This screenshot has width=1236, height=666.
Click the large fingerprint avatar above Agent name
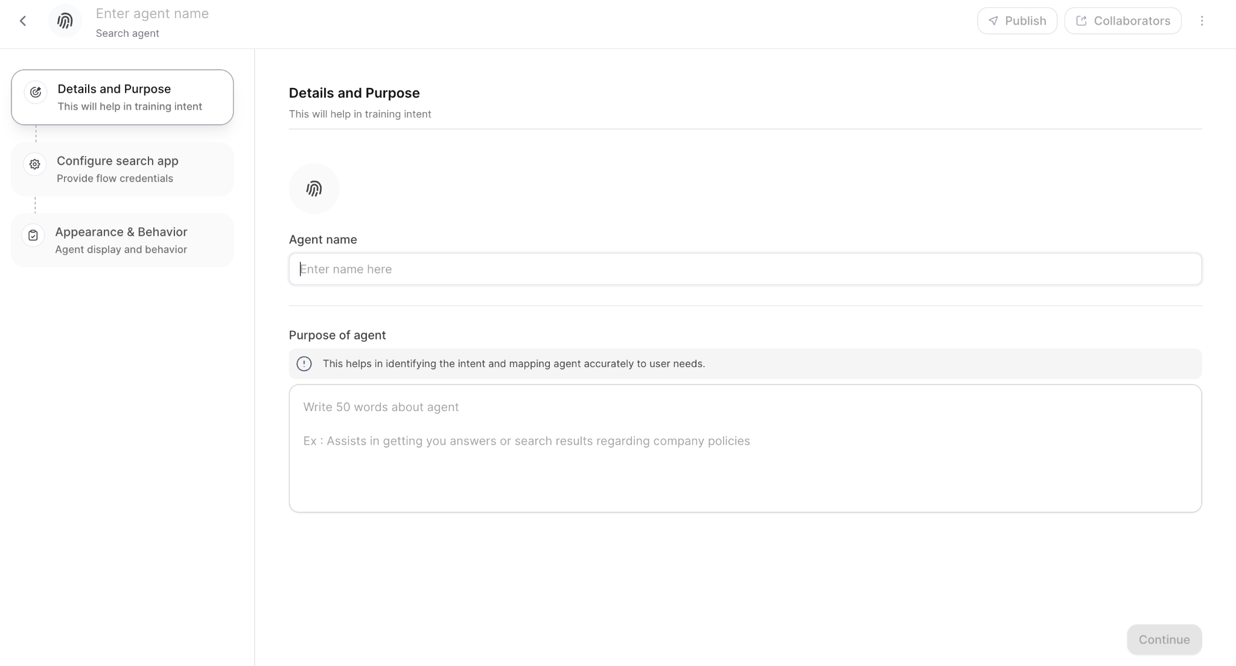[x=314, y=189]
